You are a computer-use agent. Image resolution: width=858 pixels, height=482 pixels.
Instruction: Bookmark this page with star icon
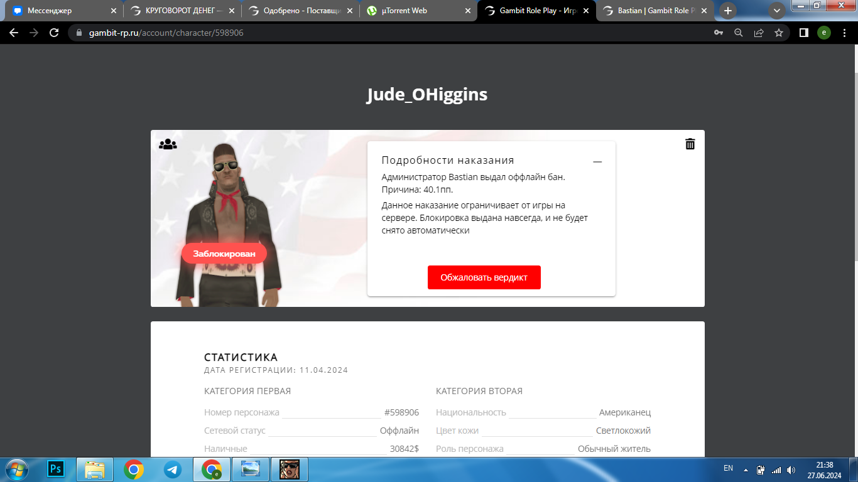point(779,33)
